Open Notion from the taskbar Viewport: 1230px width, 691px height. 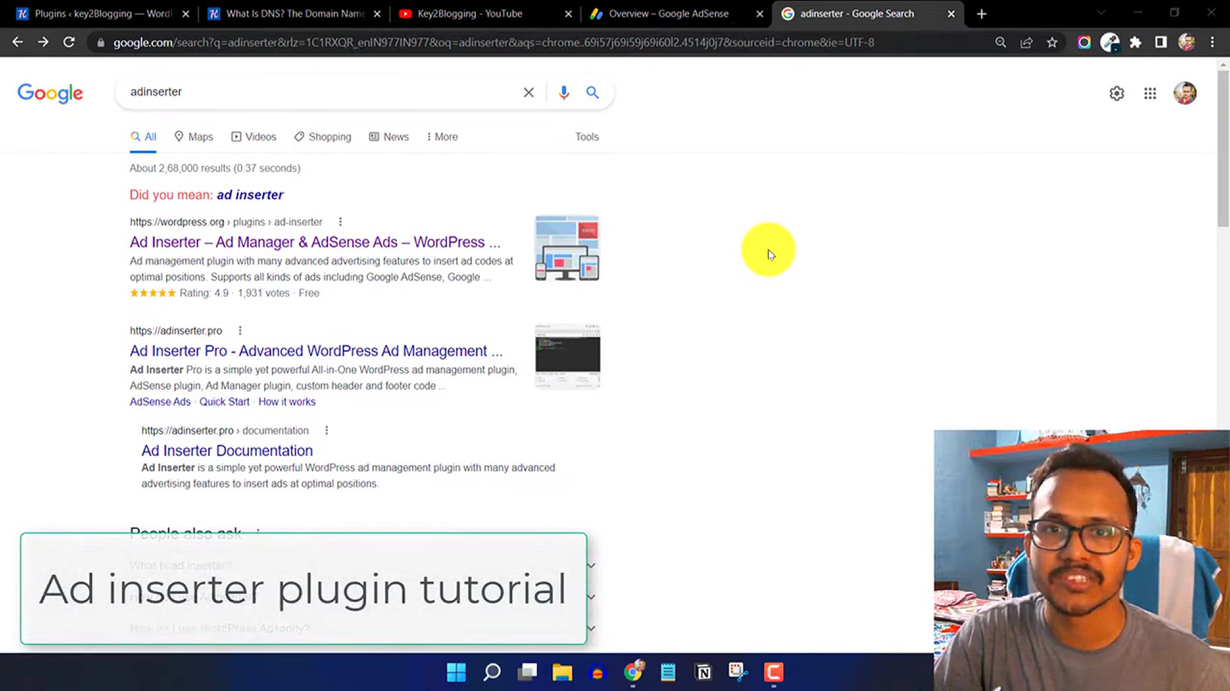[x=703, y=672]
